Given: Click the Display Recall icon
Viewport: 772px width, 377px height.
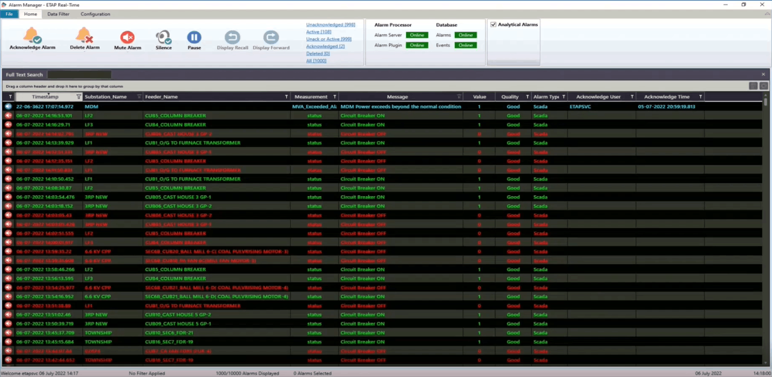Looking at the screenshot, I should click(x=232, y=37).
